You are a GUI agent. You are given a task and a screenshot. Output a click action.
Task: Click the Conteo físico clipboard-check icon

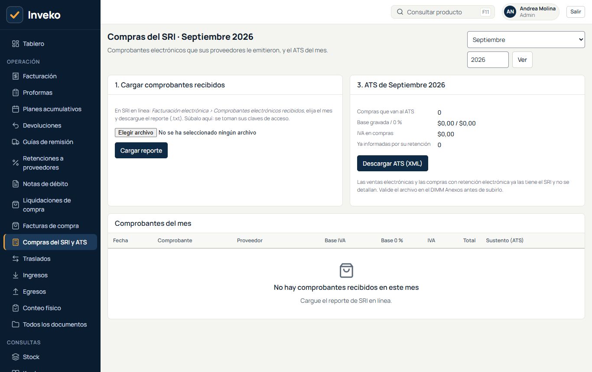click(x=16, y=308)
